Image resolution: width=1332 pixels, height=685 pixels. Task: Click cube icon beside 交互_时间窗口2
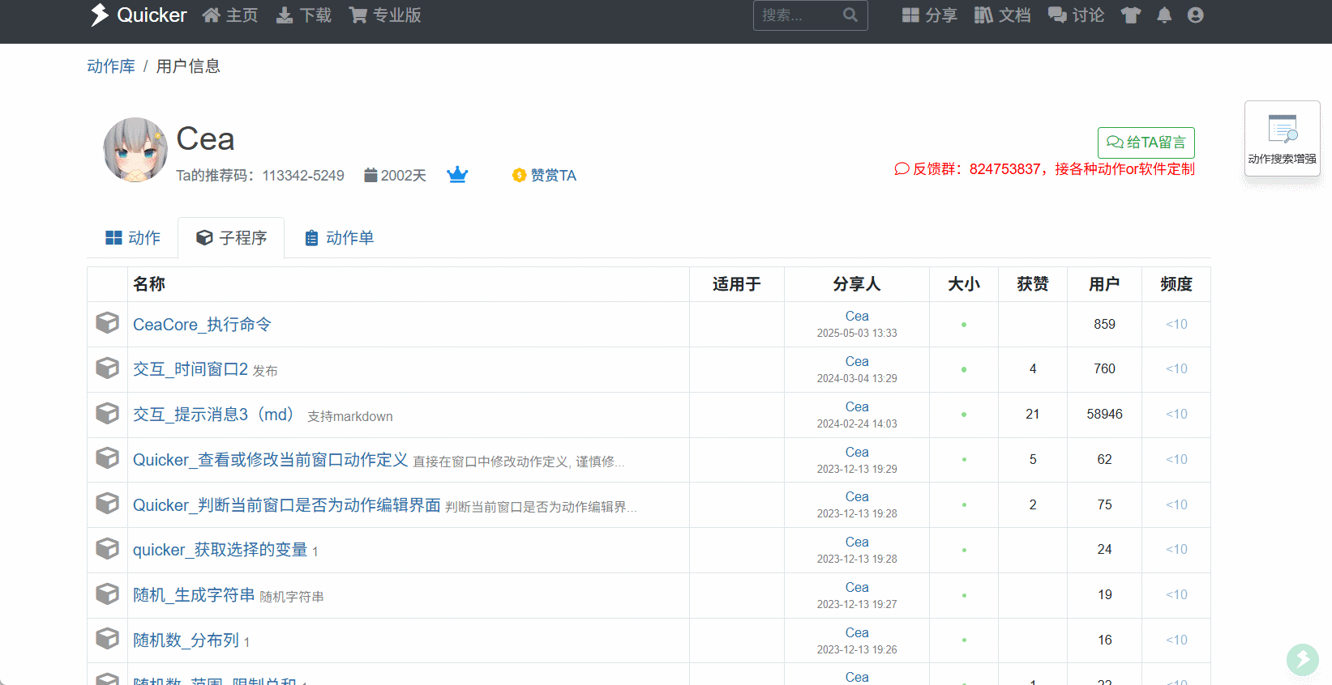pyautogui.click(x=107, y=368)
